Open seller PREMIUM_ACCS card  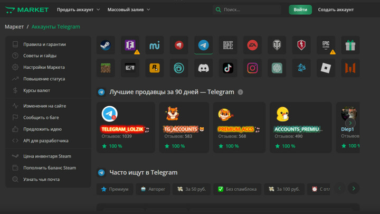(239, 127)
